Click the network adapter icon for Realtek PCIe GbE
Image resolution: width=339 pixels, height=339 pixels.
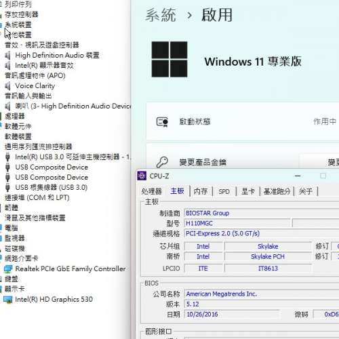click(x=8, y=268)
